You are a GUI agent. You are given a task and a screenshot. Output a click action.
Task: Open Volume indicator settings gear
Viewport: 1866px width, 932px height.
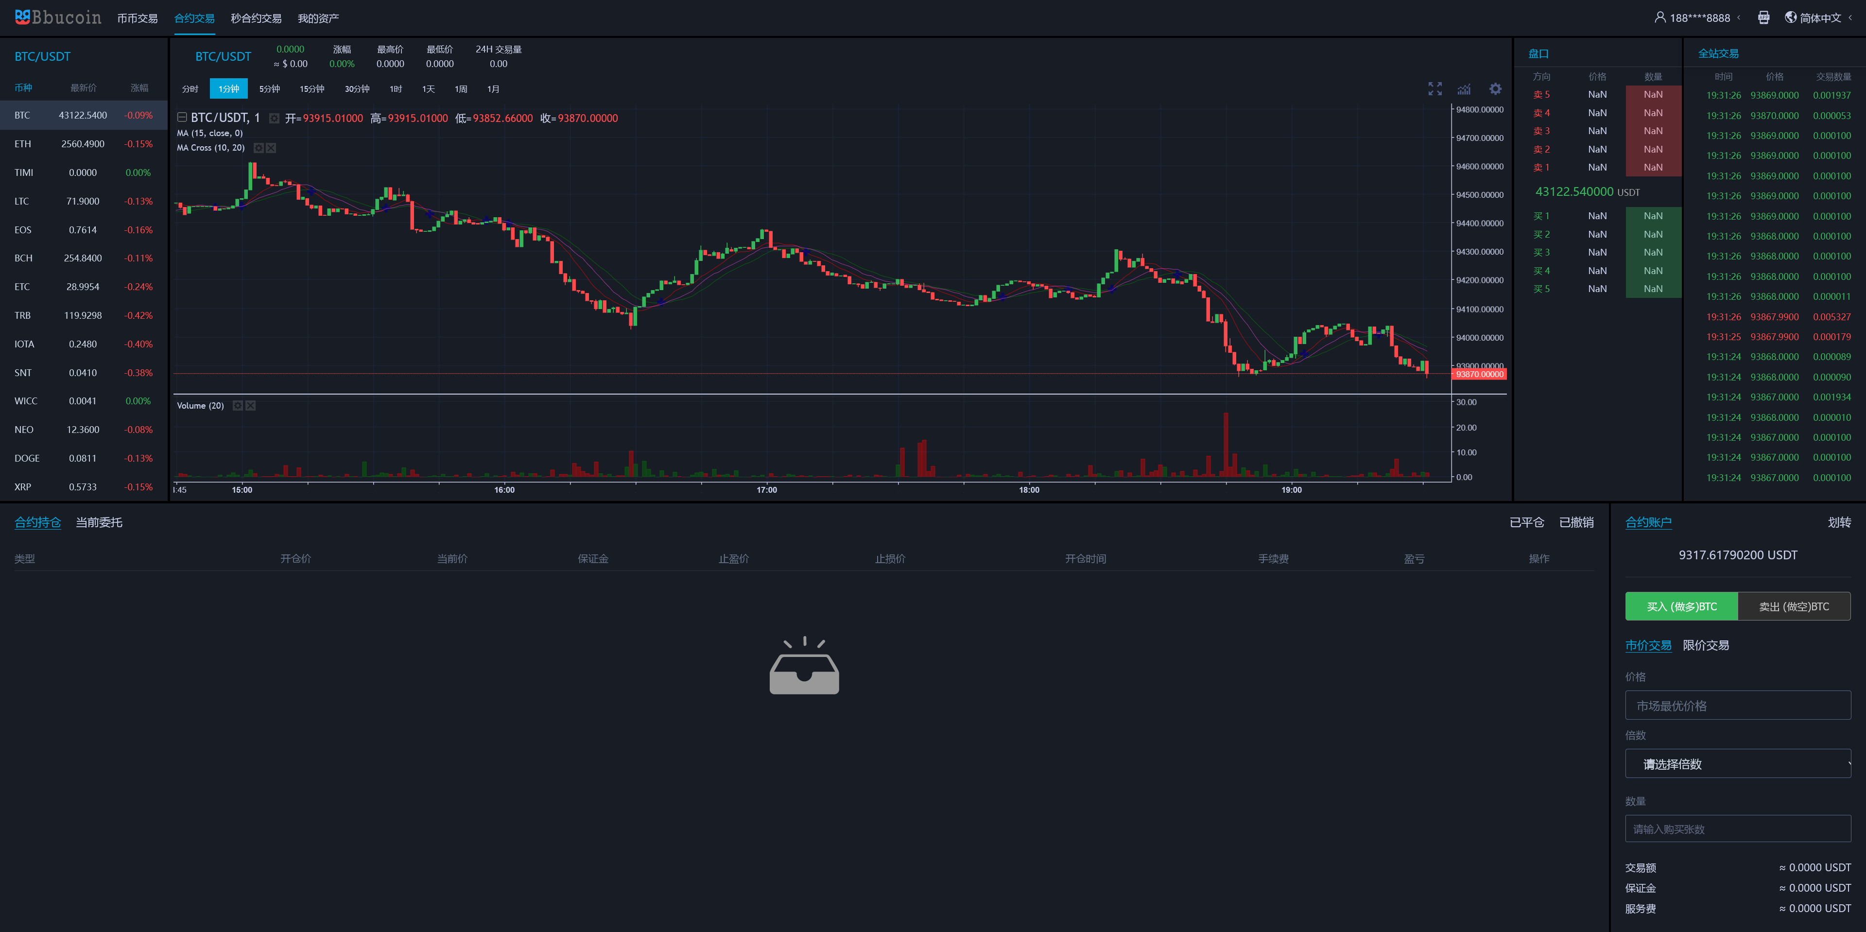coord(238,406)
